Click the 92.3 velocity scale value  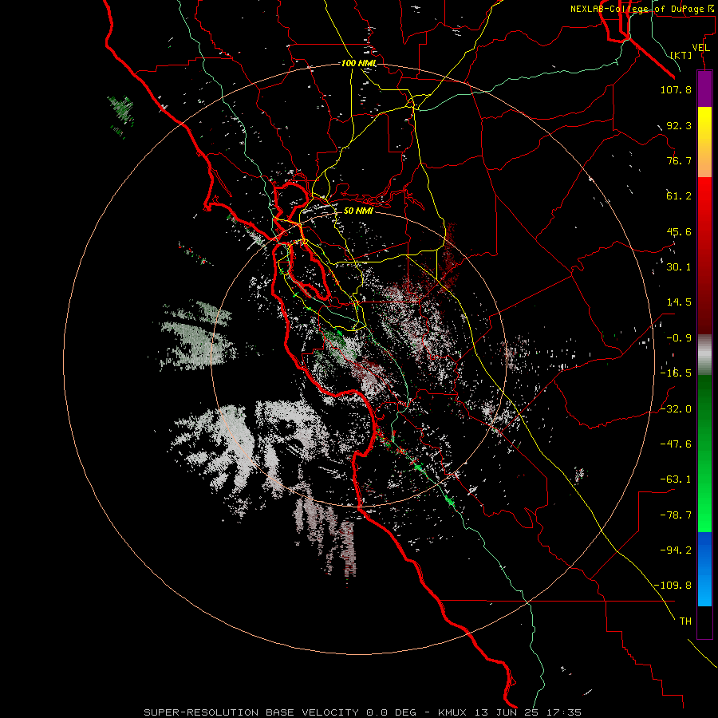point(679,125)
